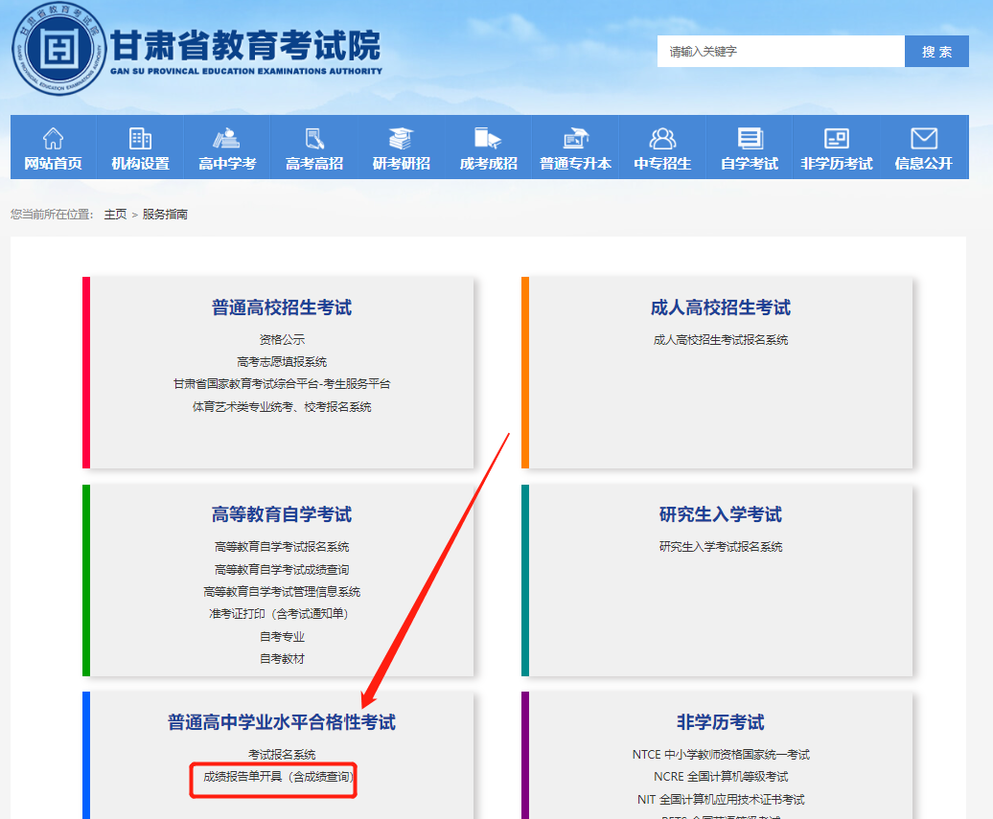Select 自学考试 in navigation bar
The width and height of the screenshot is (993, 819).
(750, 148)
